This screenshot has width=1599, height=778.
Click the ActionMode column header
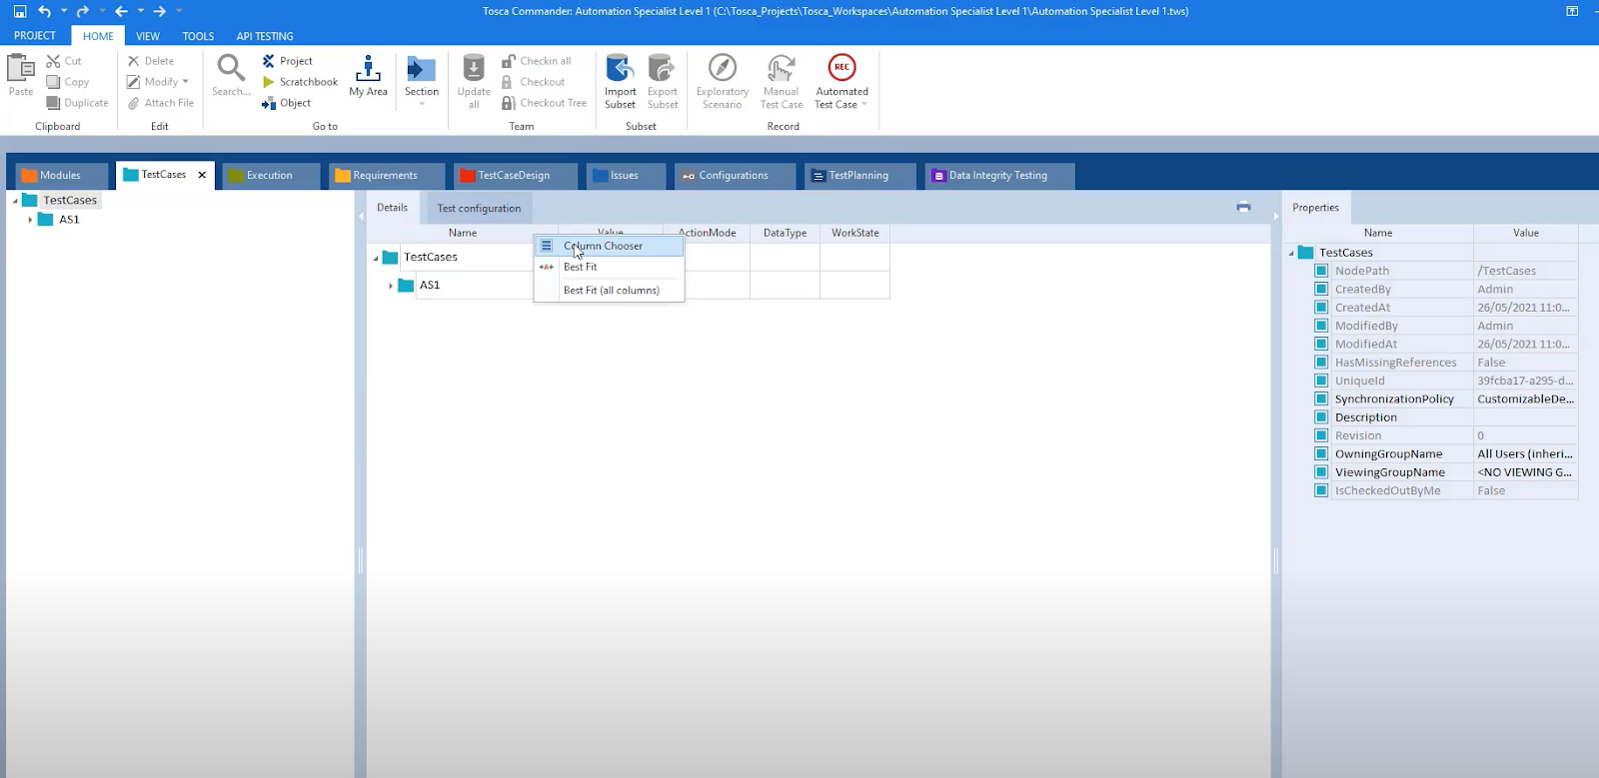(707, 233)
